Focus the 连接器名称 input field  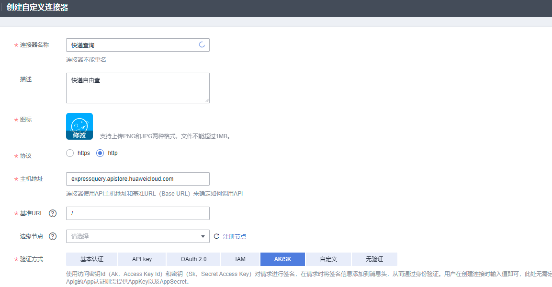[138, 45]
